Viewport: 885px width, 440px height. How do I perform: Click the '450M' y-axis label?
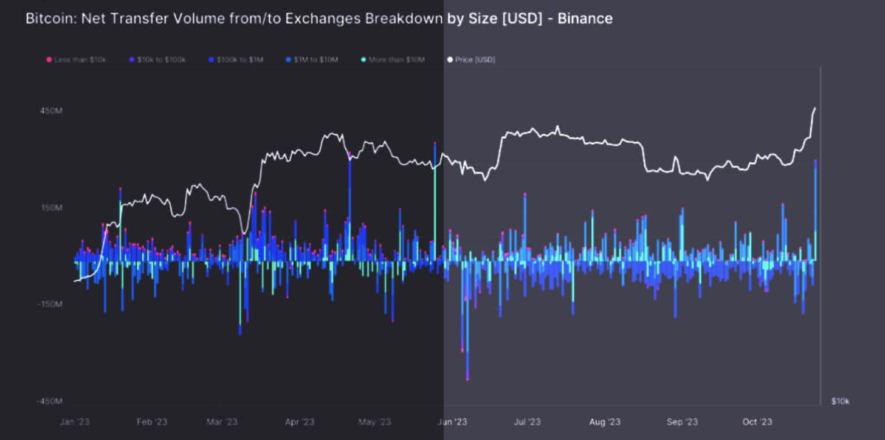(x=51, y=111)
